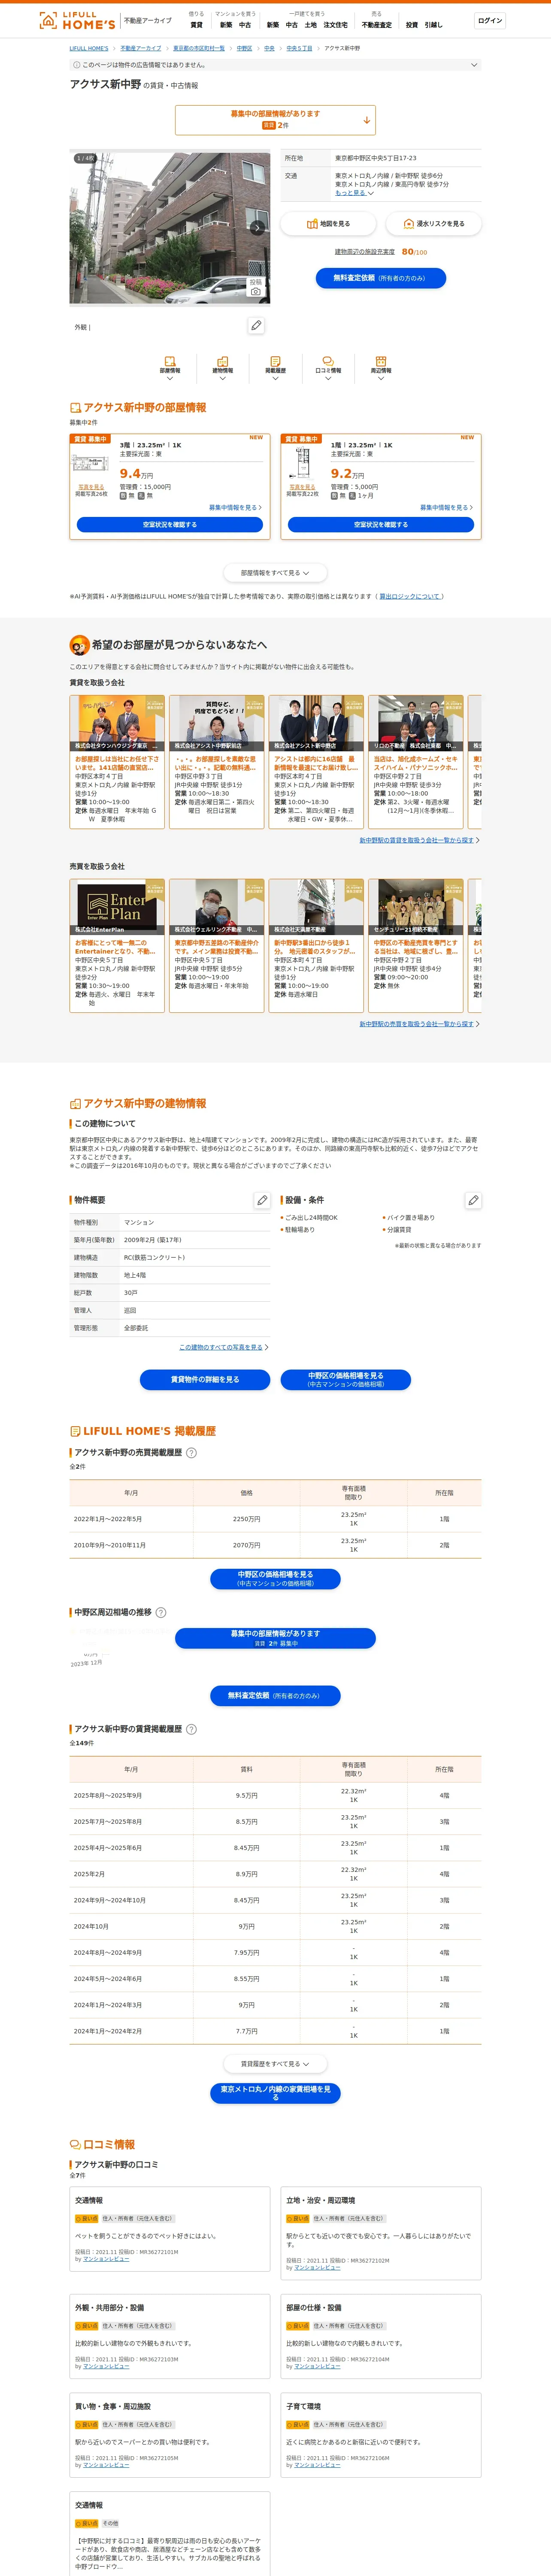Viewport: 551px width, 2576px height.
Task: Click 東京メトロ丸ノ内線の家賃相場を見る button
Action: pyautogui.click(x=275, y=2093)
